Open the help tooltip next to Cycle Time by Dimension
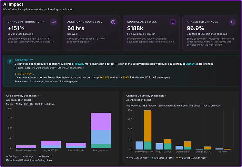Image resolution: width=242 pixels, height=167 pixels. pyautogui.click(x=39, y=96)
